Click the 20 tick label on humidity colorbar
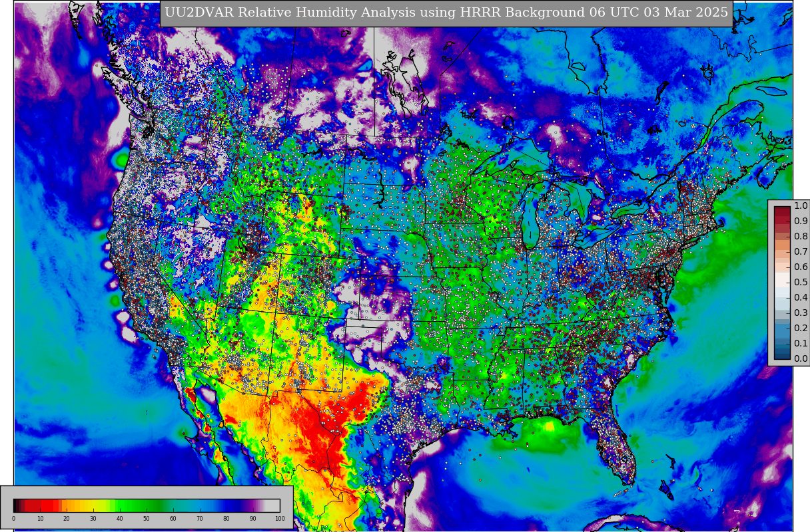Image resolution: width=810 pixels, height=532 pixels. click(67, 519)
